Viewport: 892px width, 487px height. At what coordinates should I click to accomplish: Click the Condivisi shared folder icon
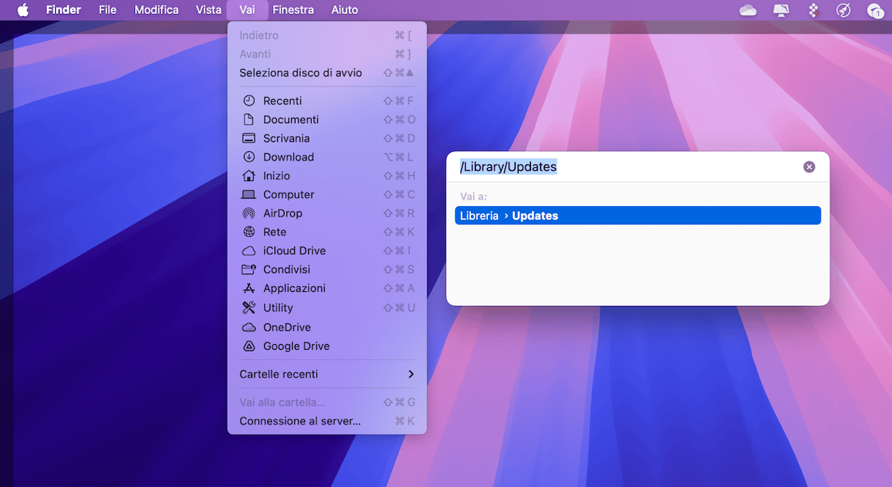click(249, 269)
